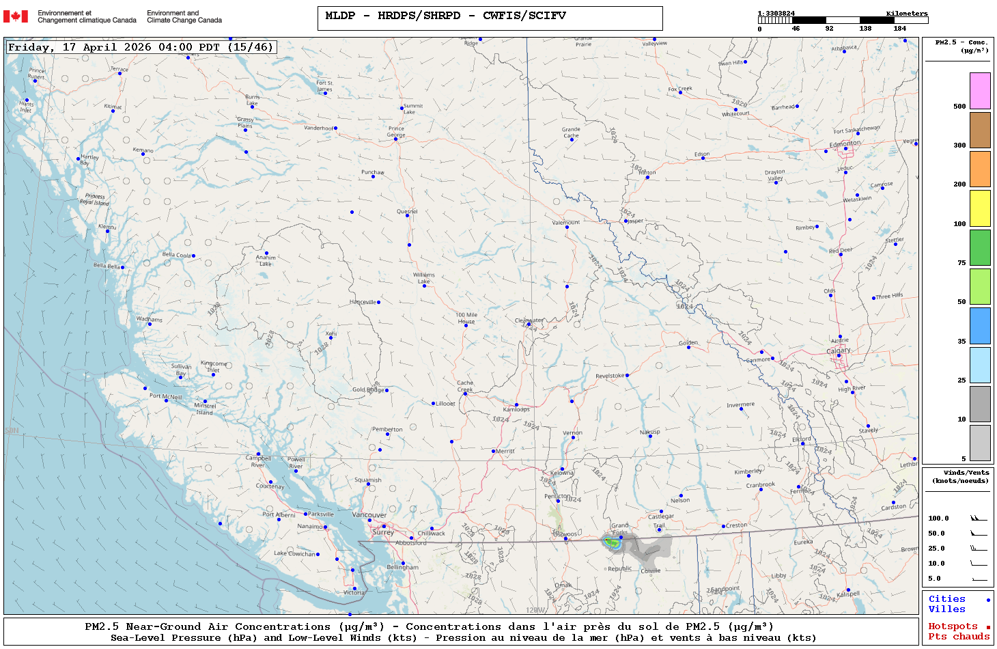Click the blue Cities legend dot
Image resolution: width=997 pixels, height=649 pixels.
click(x=988, y=600)
